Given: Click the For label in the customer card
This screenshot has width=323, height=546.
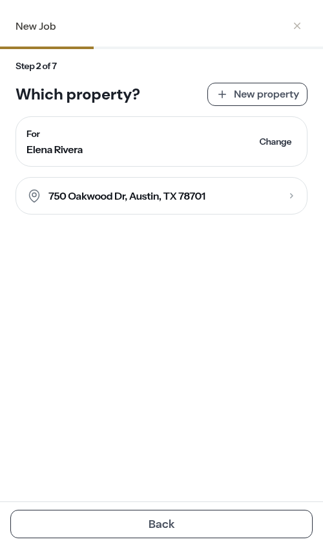Looking at the screenshot, I should coord(33,134).
